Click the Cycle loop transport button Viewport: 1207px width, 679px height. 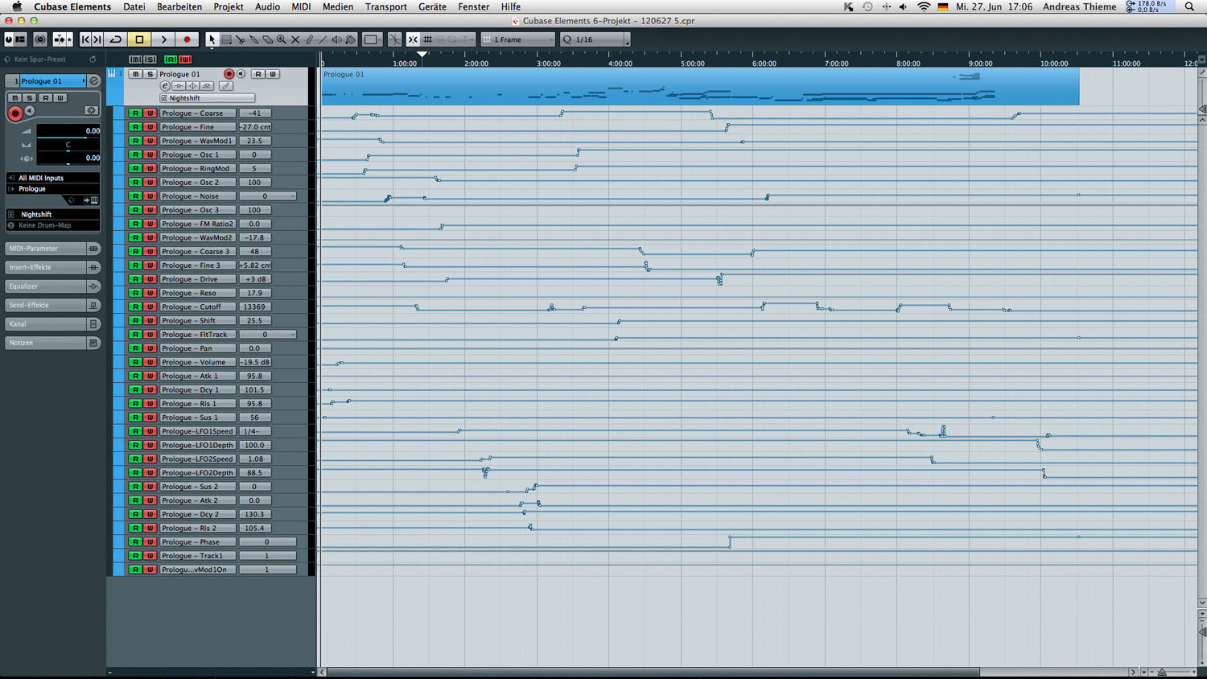[x=116, y=39]
